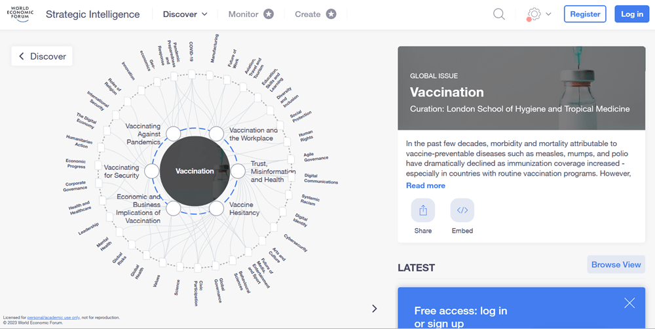Close the free access banner

(x=629, y=303)
